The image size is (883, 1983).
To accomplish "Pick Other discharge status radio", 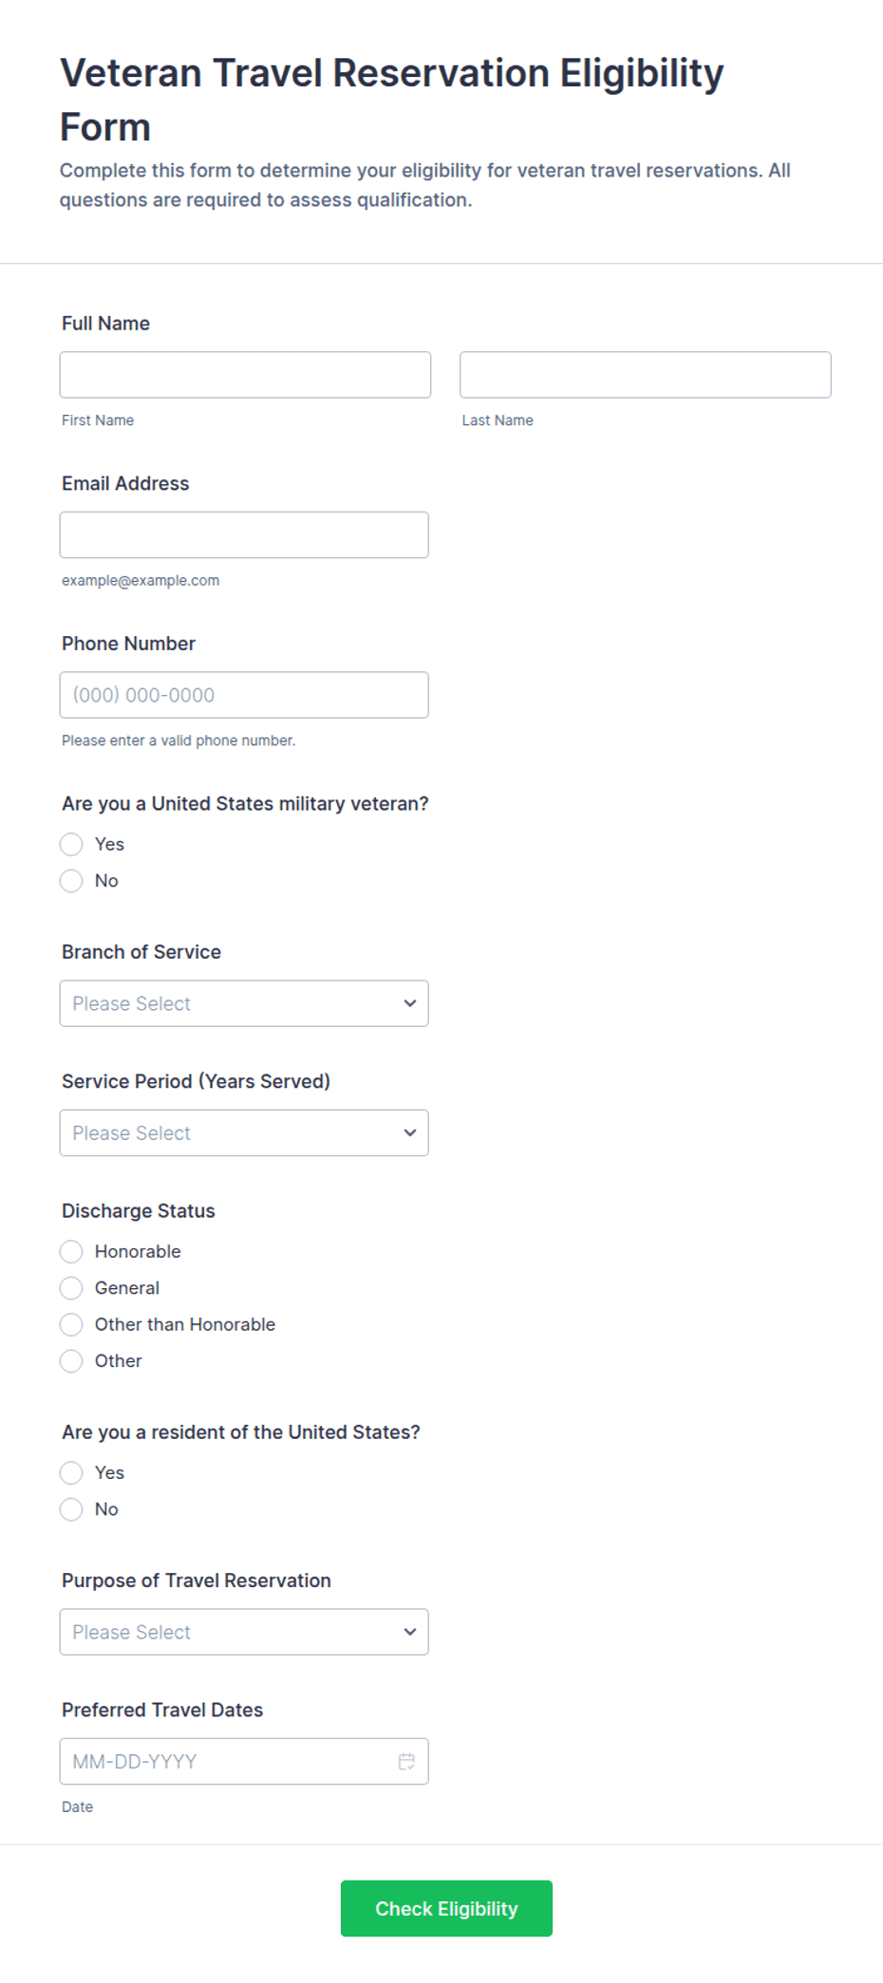I will (71, 1361).
